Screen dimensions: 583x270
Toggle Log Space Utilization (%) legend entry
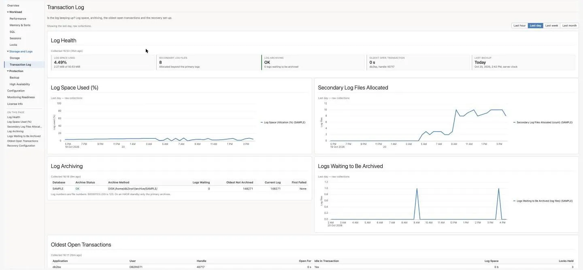[283, 122]
